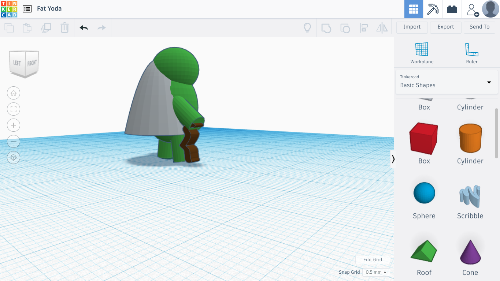Click the Duplicate and repeat icon
This screenshot has height=281, width=500.
click(x=46, y=28)
